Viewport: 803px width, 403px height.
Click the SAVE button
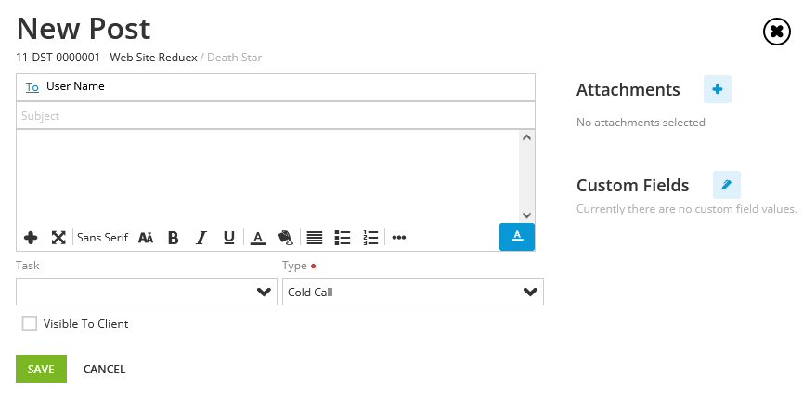[41, 369]
